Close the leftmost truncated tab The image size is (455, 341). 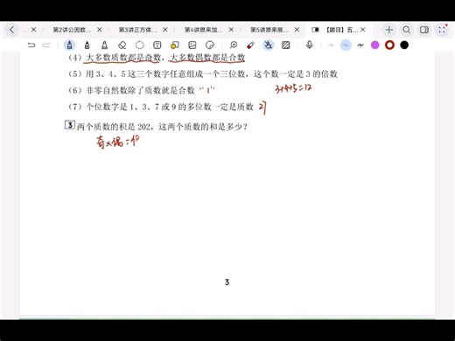coord(33,30)
